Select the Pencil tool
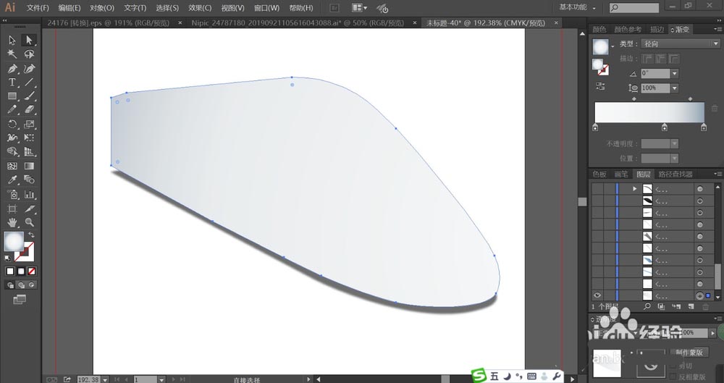Image resolution: width=724 pixels, height=383 pixels. pos(12,110)
